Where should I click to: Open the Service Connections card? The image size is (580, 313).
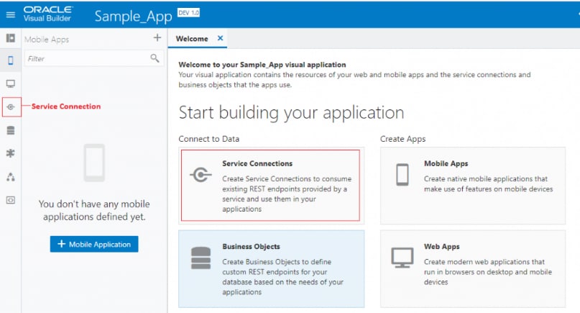[270, 185]
